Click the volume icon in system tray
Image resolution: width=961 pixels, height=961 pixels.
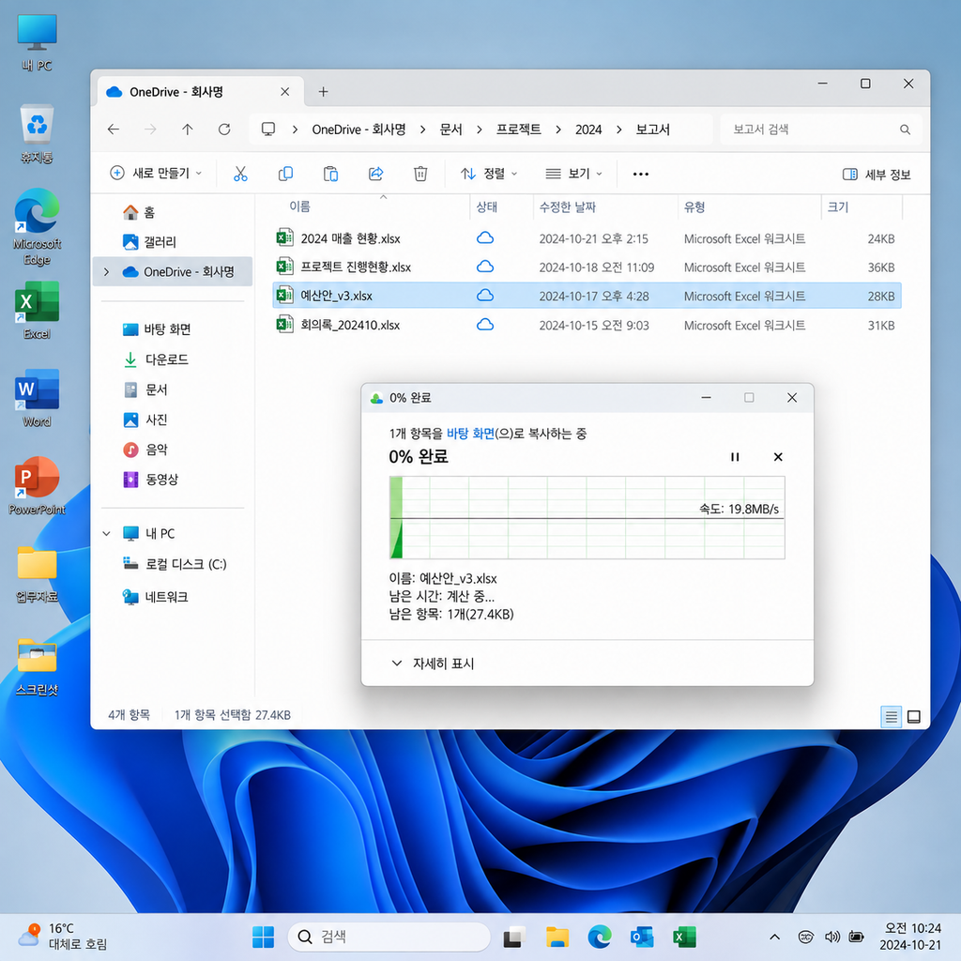831,937
